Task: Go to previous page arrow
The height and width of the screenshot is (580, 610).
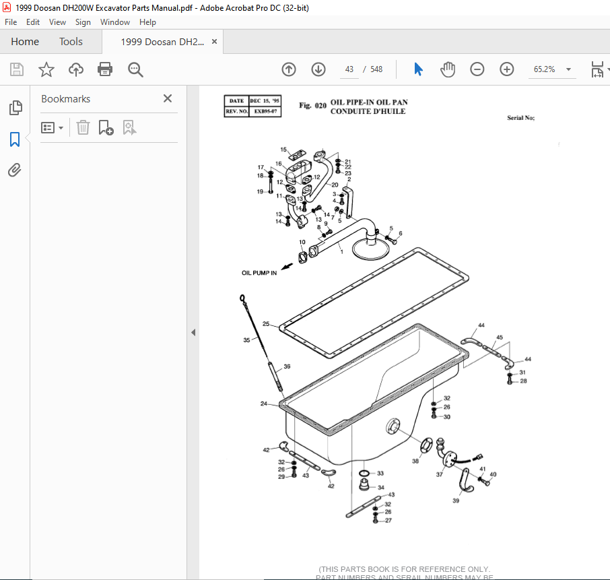Action: pos(289,69)
